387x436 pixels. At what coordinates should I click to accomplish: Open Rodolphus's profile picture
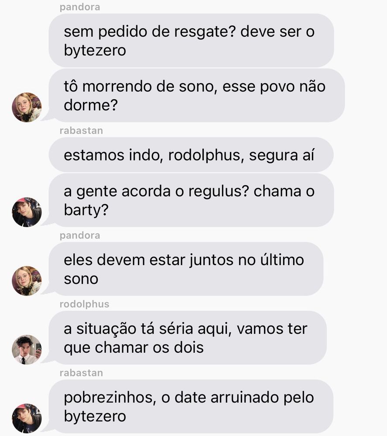27,350
